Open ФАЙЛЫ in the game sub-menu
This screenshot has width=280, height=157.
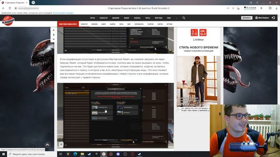coord(112,24)
